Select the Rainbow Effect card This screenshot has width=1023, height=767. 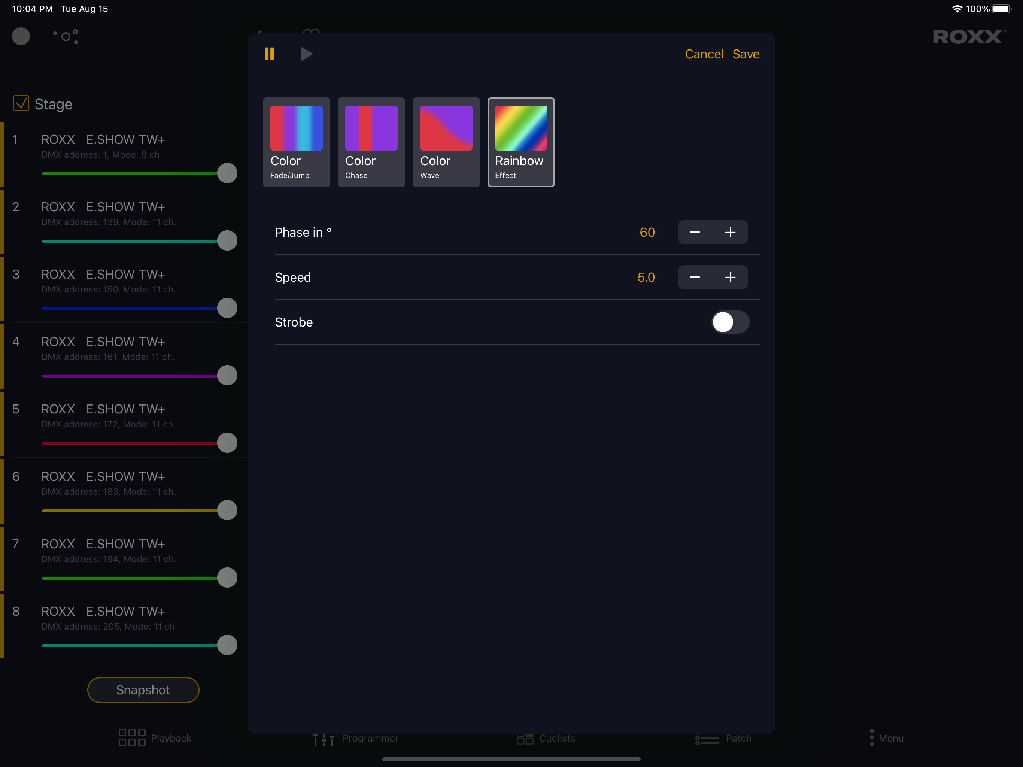coord(521,142)
